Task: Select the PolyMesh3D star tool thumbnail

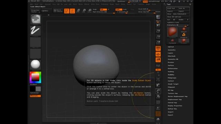Action: click(x=172, y=41)
